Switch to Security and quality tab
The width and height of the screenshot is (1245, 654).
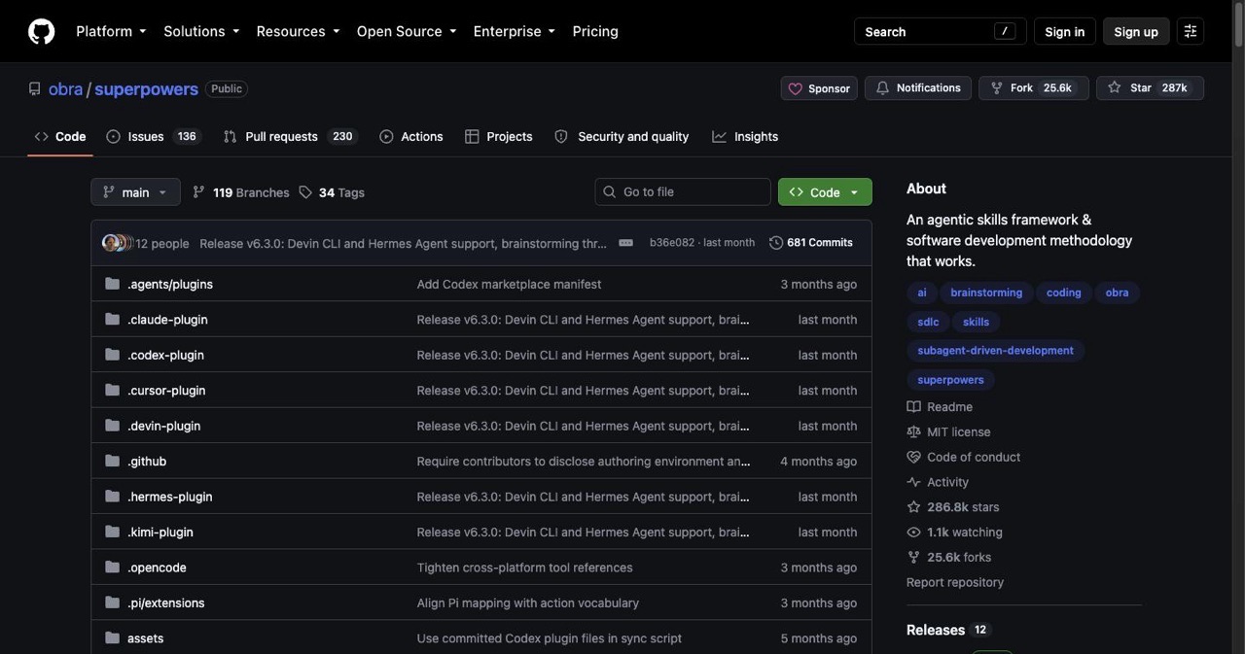coord(622,137)
